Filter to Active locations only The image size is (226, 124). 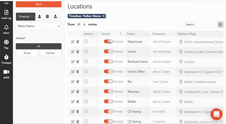[x=27, y=53]
